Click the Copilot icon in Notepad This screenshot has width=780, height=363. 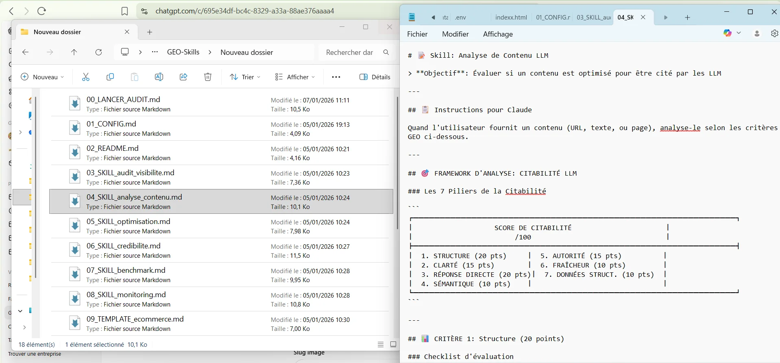[728, 33]
